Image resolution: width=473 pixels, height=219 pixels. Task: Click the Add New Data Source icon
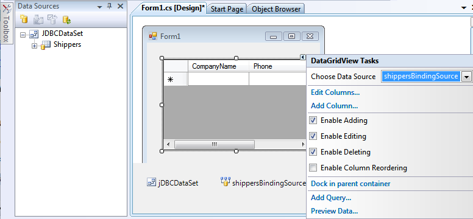pos(24,19)
